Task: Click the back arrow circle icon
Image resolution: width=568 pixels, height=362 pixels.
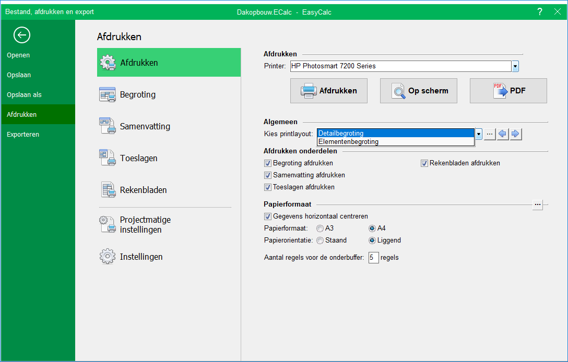Action: pos(22,35)
